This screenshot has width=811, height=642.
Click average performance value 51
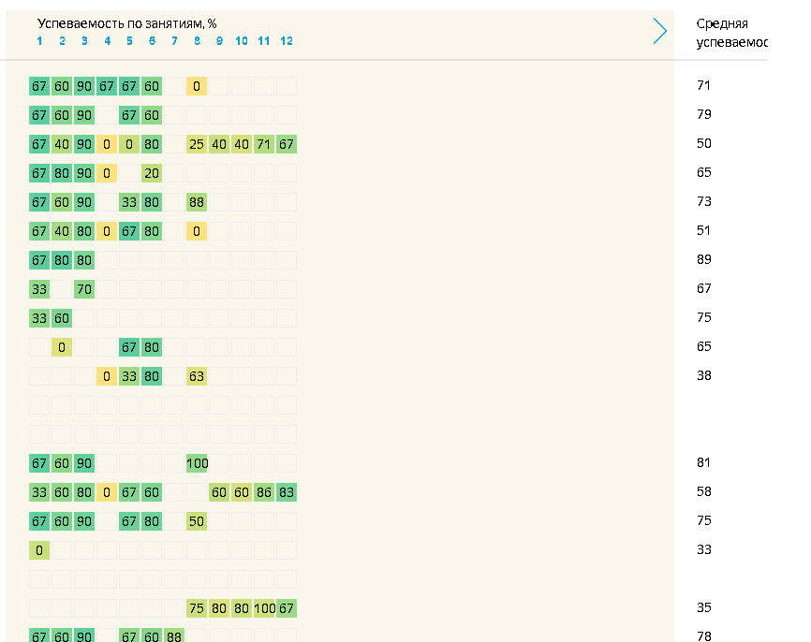coord(704,230)
